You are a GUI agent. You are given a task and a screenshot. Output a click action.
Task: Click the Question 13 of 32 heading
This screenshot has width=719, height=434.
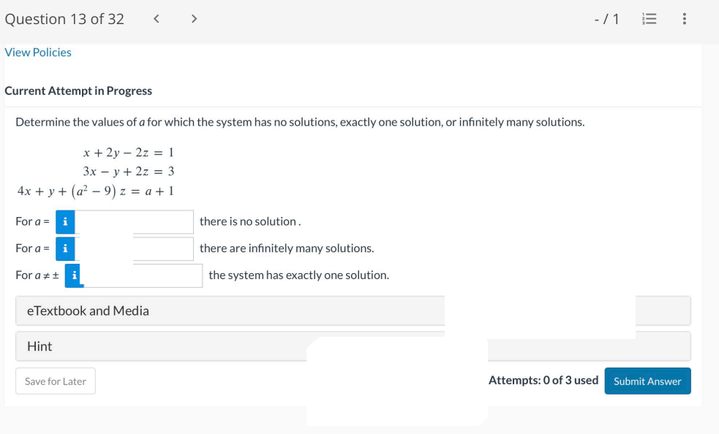coord(64,19)
